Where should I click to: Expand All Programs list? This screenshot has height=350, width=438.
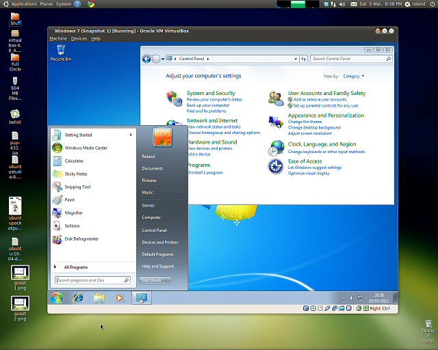click(76, 267)
